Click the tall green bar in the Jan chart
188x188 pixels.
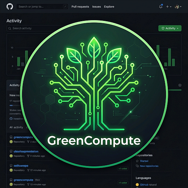[26, 58]
